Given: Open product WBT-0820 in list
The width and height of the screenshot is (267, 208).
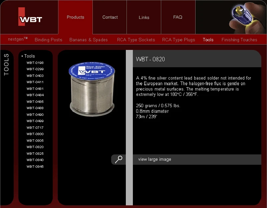Looking at the screenshot, I should tap(35, 147).
